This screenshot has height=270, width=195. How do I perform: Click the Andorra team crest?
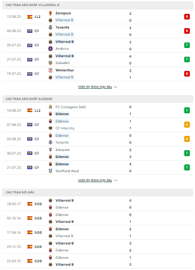point(50,49)
